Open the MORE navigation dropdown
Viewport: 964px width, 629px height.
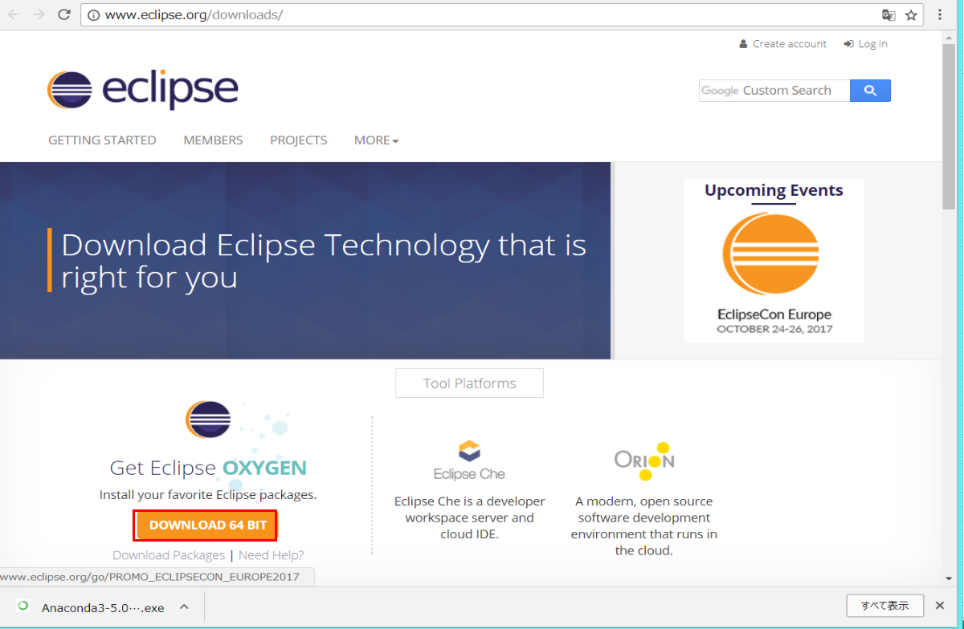pos(375,140)
